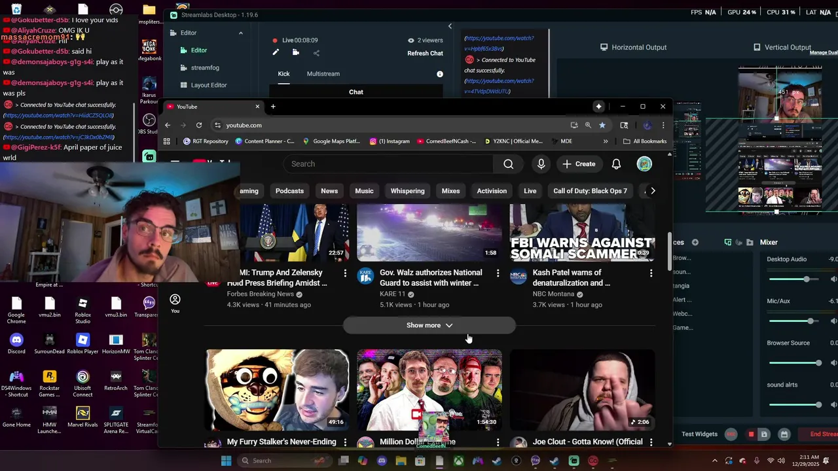Click the info icon beside Multistream

[x=440, y=74]
